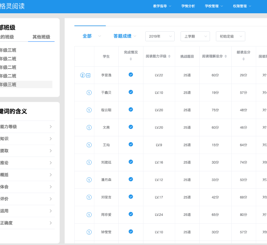This screenshot has height=245, width=267.
Task: Click completion checkmark for 李宣逸
Action: pyautogui.click(x=131, y=74)
